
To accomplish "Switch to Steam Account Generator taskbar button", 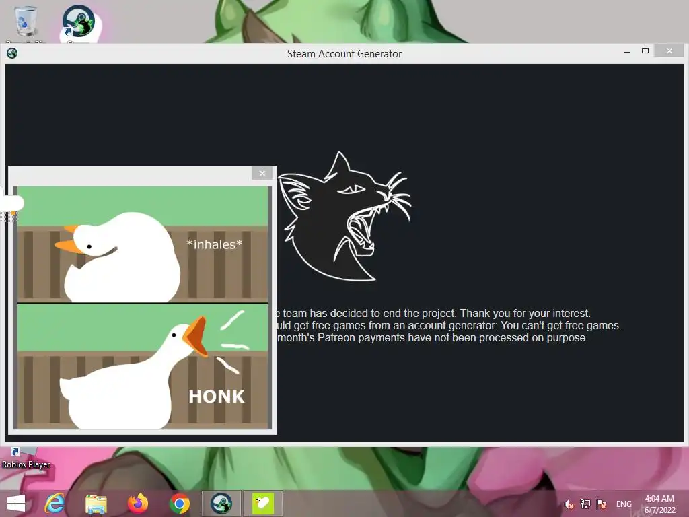I will pyautogui.click(x=221, y=504).
